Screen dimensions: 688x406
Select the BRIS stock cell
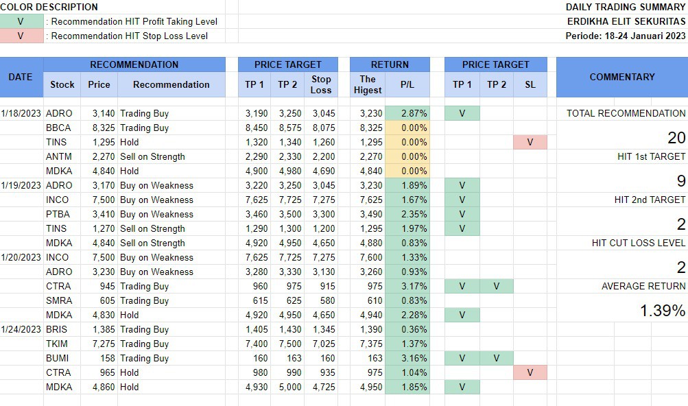pos(58,329)
